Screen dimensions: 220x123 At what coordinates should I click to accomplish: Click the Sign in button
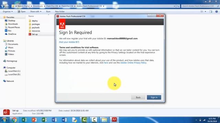click(x=154, y=97)
